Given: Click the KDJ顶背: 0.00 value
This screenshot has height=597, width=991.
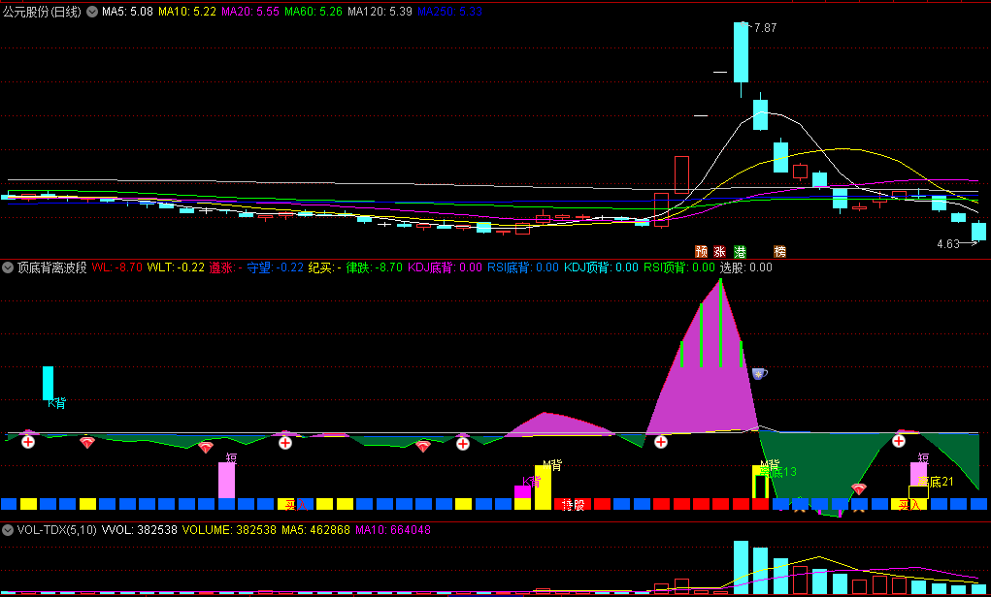Looking at the screenshot, I should point(601,267).
